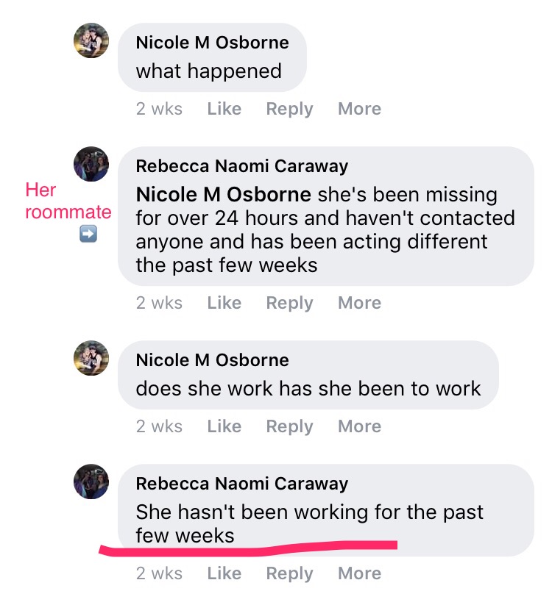Open More options under "what happened"
This screenshot has width=552, height=605.
point(359,109)
